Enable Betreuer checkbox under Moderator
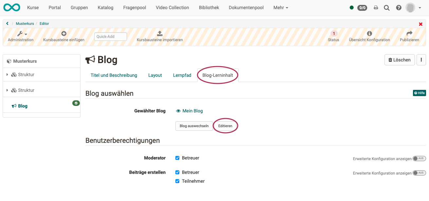The height and width of the screenshot is (201, 429). click(x=177, y=158)
